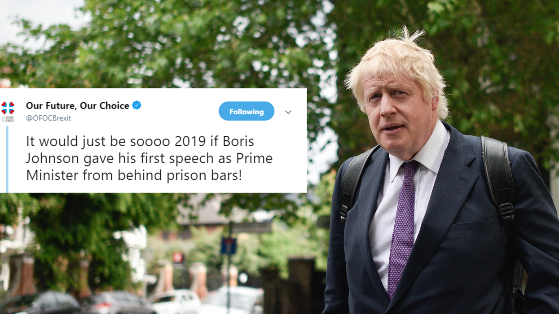Select the blue thread line beside tweet

tap(7, 159)
